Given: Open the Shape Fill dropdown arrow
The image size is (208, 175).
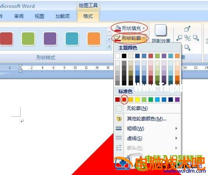Looking at the screenshot, I should [143, 28].
